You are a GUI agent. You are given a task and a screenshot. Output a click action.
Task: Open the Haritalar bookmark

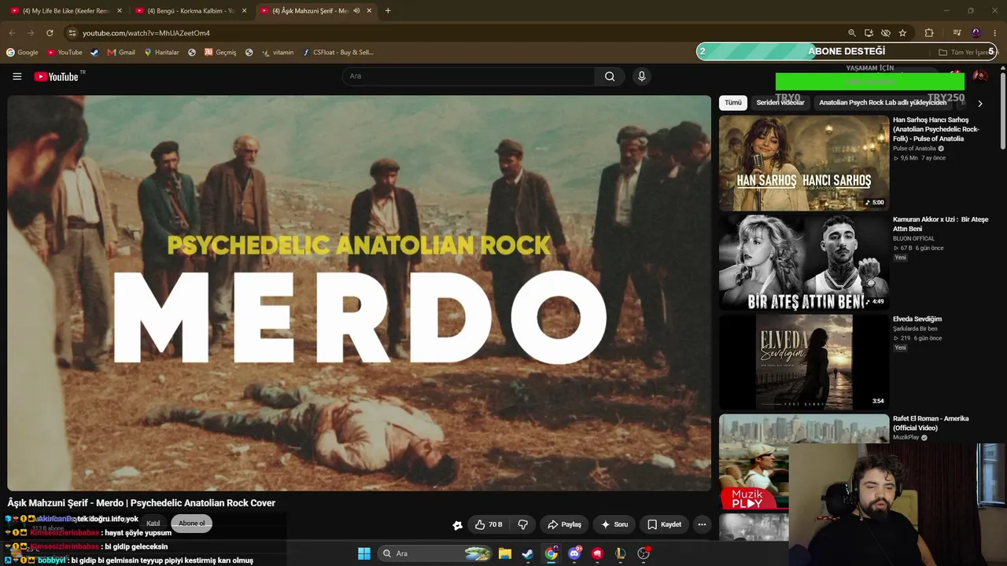click(161, 53)
